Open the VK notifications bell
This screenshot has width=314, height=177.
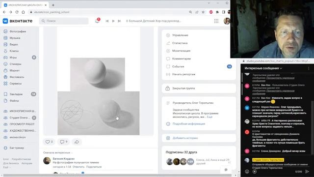97,21
